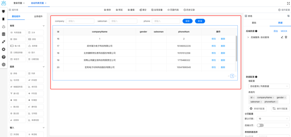This screenshot has width=291, height=137.
Task: Open the 值配置 dropdown
Action: tap(269, 86)
